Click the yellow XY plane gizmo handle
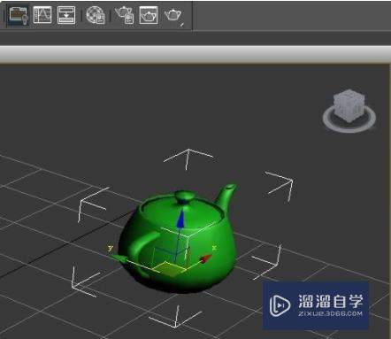 (x=169, y=268)
